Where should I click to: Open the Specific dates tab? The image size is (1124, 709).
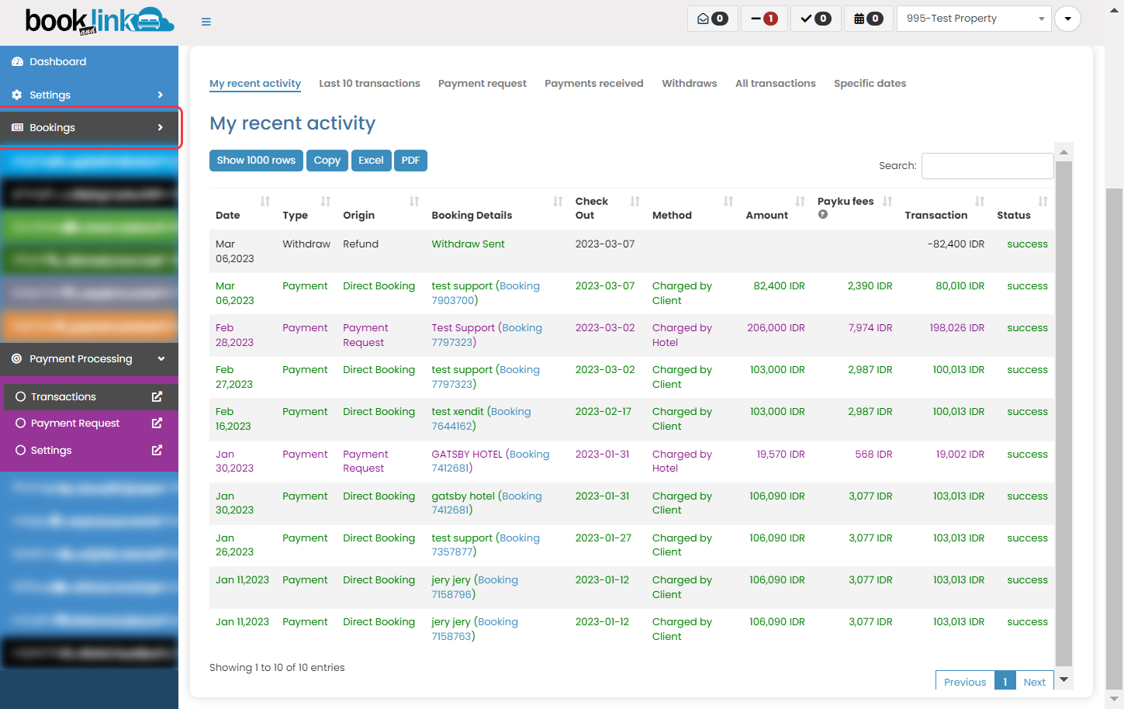870,83
